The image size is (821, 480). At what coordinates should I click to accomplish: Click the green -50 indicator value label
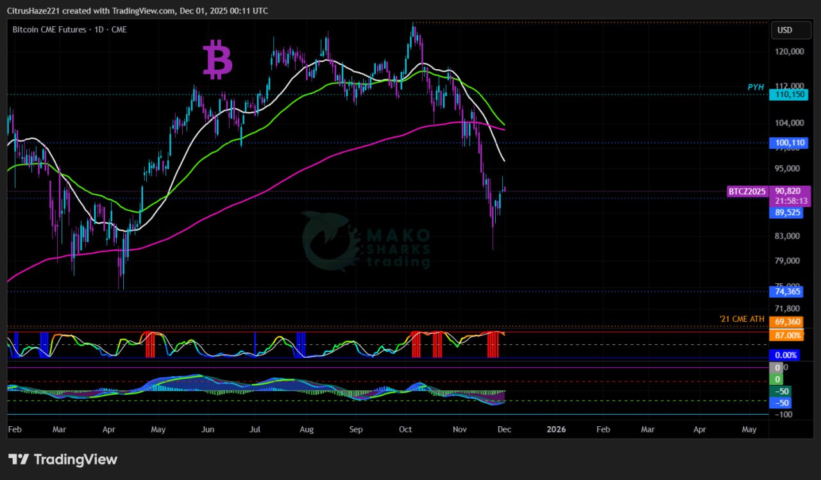pos(783,392)
